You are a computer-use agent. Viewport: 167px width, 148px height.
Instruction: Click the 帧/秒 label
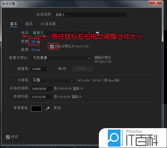pyautogui.click(x=62, y=69)
